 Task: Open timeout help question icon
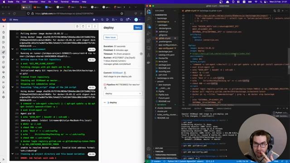tap(141, 54)
